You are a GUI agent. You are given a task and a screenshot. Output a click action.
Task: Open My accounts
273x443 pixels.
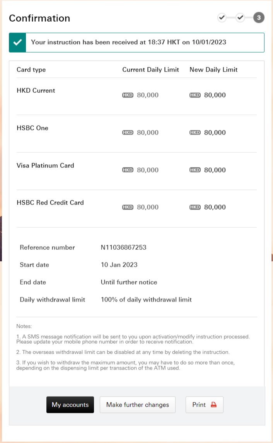coord(70,404)
